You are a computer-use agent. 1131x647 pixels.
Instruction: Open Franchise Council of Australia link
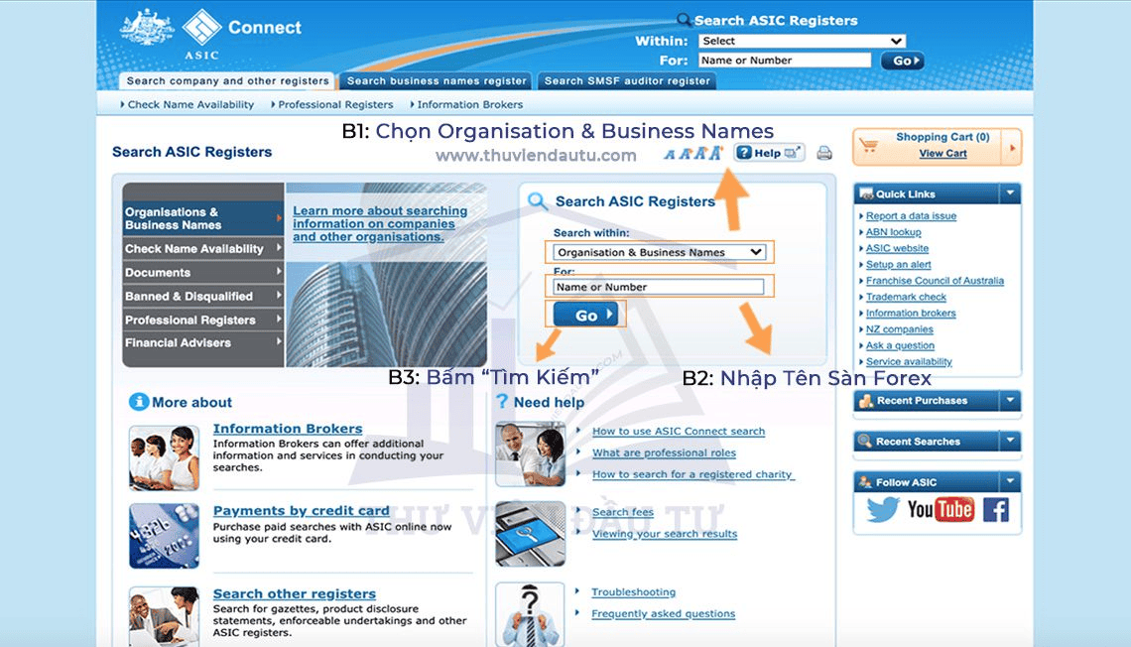pyautogui.click(x=935, y=281)
